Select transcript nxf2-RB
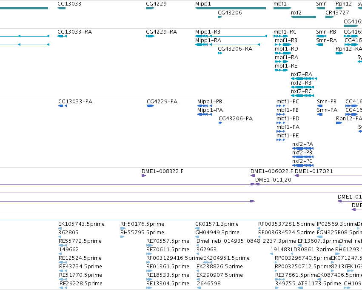Screen dimensions: 362x290 (x=302, y=87)
